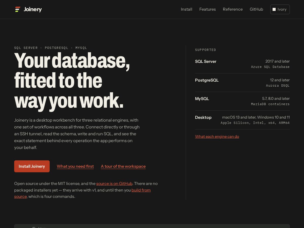Click 'macOS 13 and later, Windows 10 and 11'

pos(256,117)
